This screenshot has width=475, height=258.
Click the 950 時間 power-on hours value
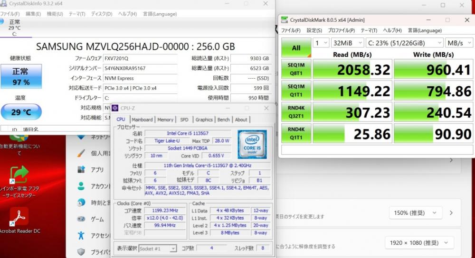pos(250,98)
